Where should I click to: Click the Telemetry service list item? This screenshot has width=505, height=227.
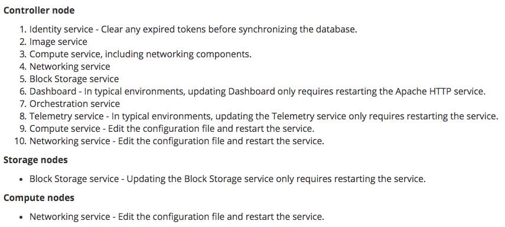[x=264, y=116]
